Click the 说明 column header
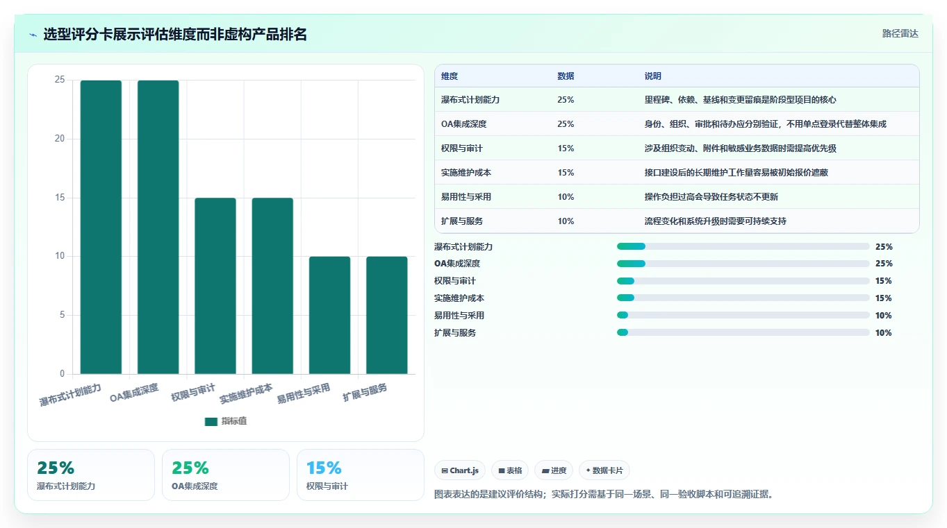Image resolution: width=947 pixels, height=528 pixels. (653, 76)
